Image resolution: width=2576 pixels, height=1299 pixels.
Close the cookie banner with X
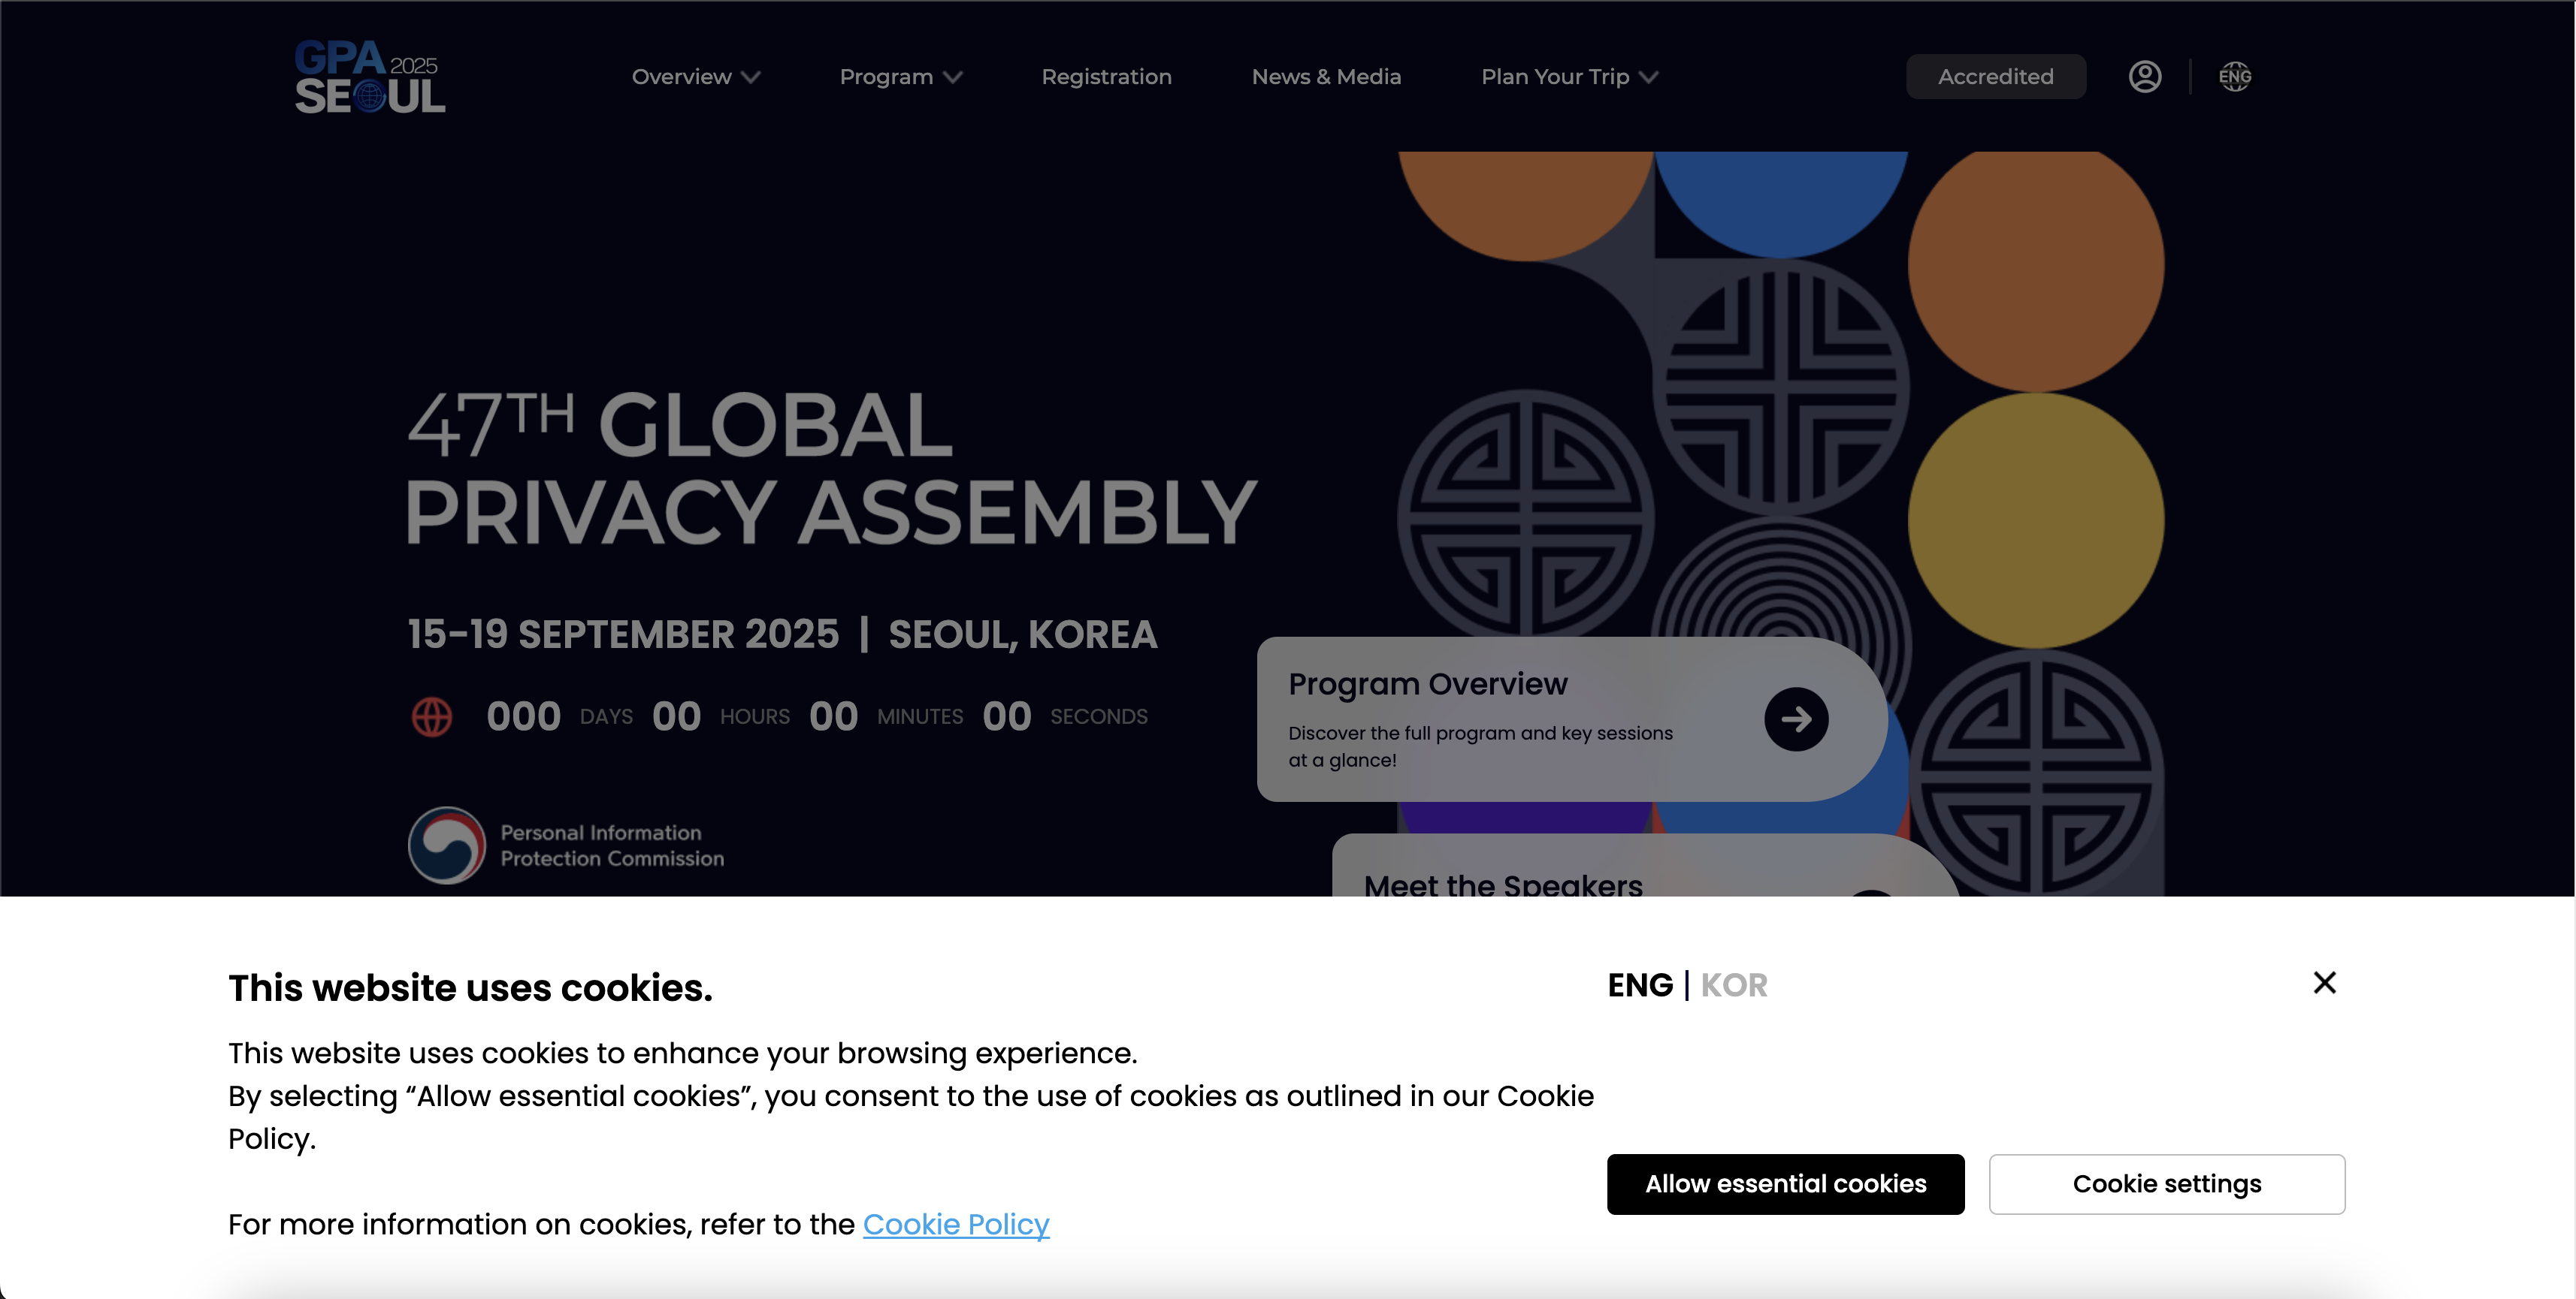[2324, 983]
